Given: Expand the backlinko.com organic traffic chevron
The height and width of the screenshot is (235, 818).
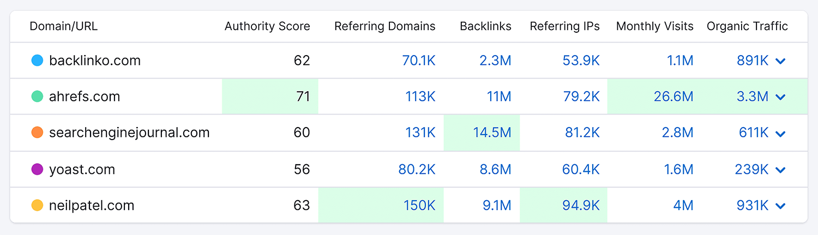Looking at the screenshot, I should (x=780, y=61).
